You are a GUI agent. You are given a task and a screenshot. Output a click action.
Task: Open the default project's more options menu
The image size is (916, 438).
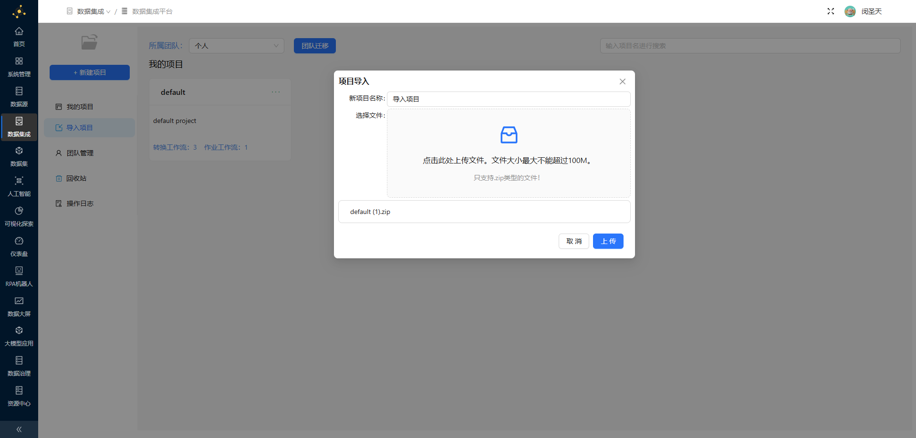(x=276, y=92)
